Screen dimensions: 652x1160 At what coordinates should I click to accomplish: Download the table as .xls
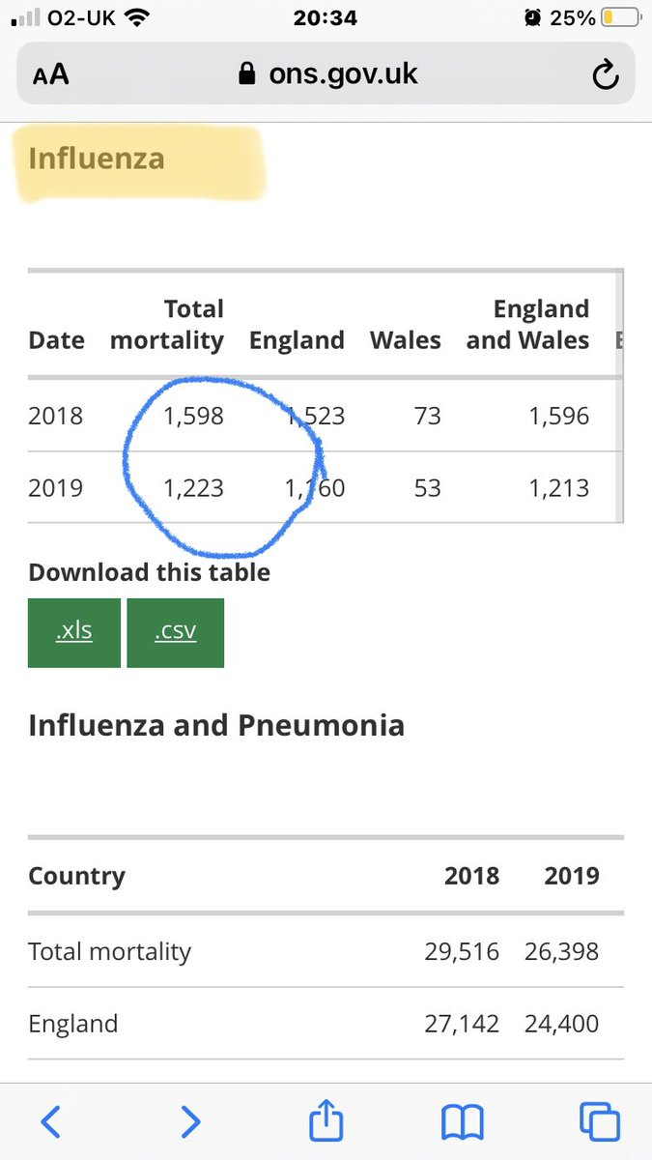click(x=74, y=632)
